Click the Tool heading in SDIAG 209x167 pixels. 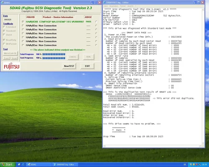[x=5, y=49]
